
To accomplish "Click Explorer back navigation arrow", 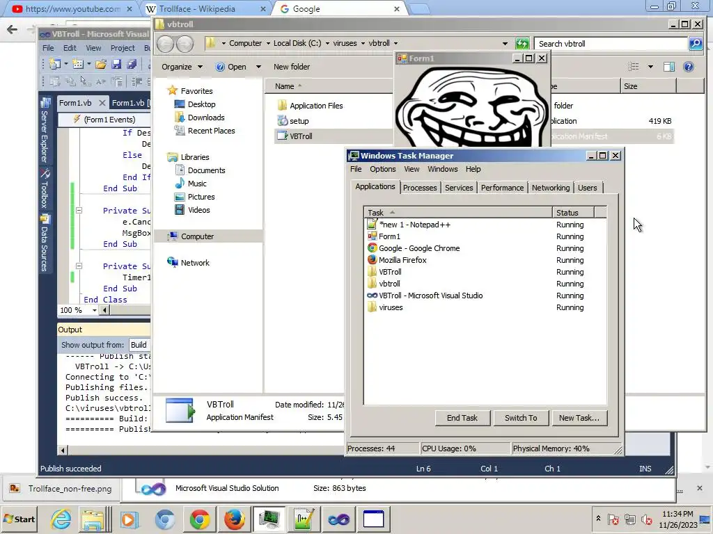I will coord(166,44).
